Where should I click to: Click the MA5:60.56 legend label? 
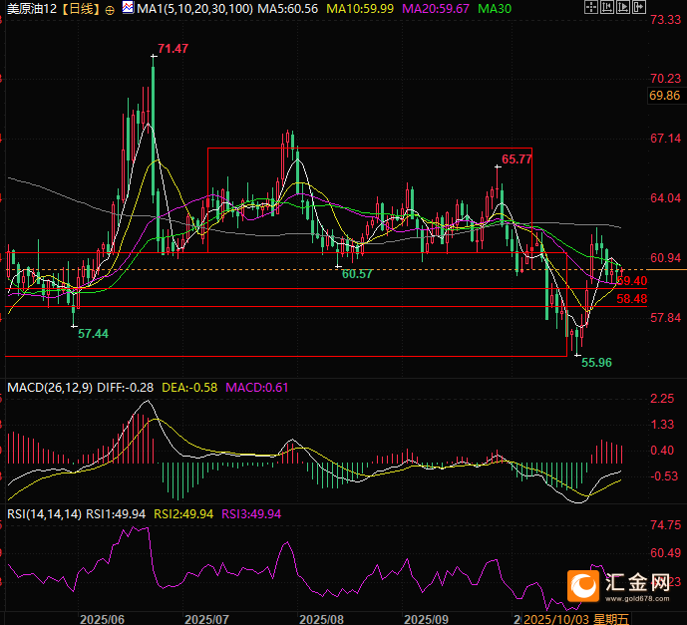click(288, 9)
